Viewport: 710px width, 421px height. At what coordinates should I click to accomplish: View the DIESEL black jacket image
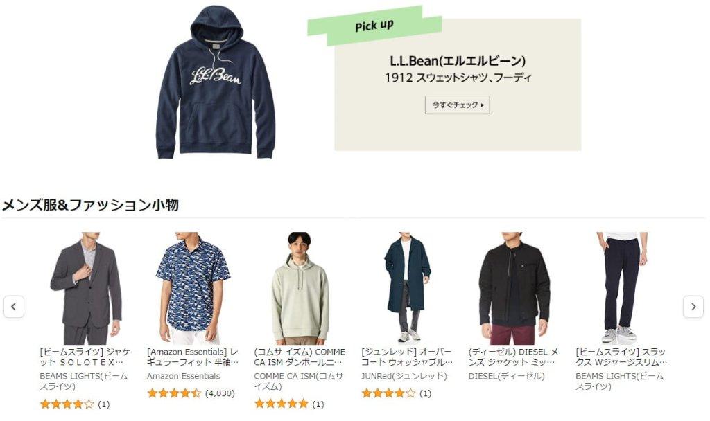coord(514,288)
